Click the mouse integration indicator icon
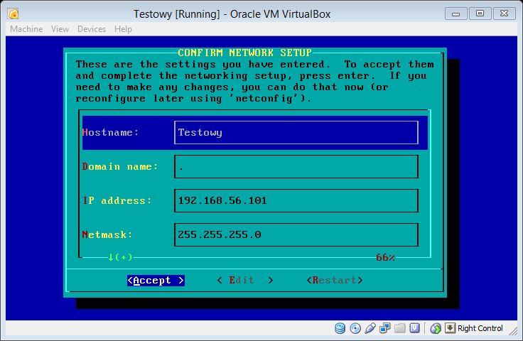 tap(436, 328)
